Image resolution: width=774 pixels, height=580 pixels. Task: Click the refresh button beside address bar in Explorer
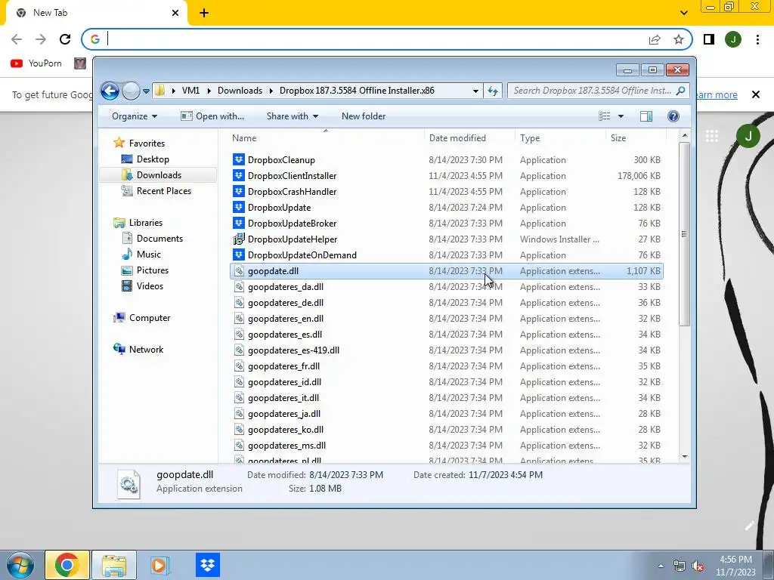coord(493,91)
